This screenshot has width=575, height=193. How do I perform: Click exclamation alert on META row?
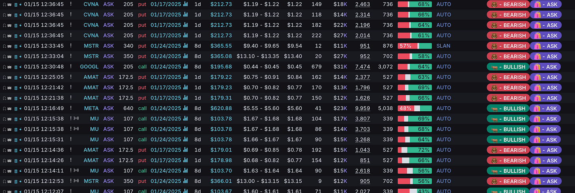71,108
